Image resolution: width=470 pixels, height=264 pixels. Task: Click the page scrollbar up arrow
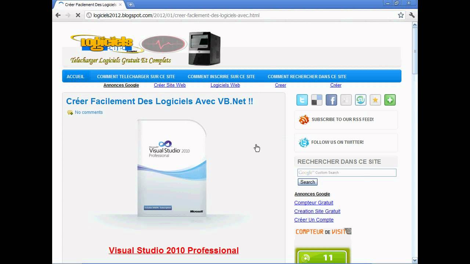click(415, 25)
